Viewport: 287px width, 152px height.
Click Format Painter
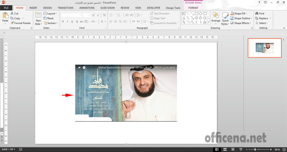(x=21, y=23)
